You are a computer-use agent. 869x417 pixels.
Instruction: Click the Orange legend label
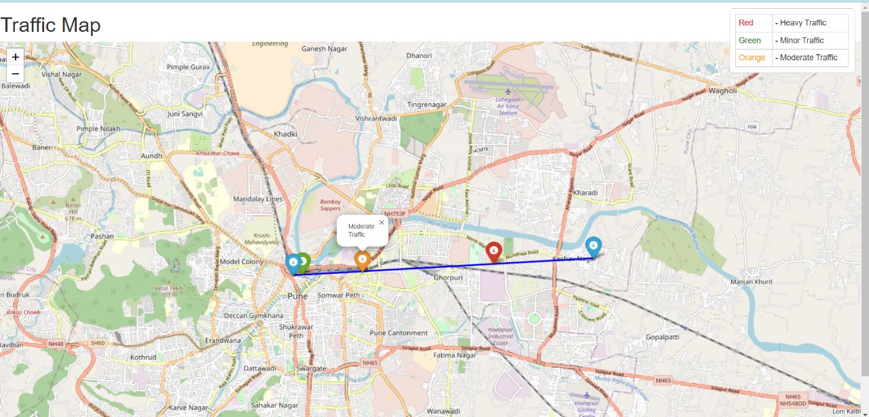752,58
